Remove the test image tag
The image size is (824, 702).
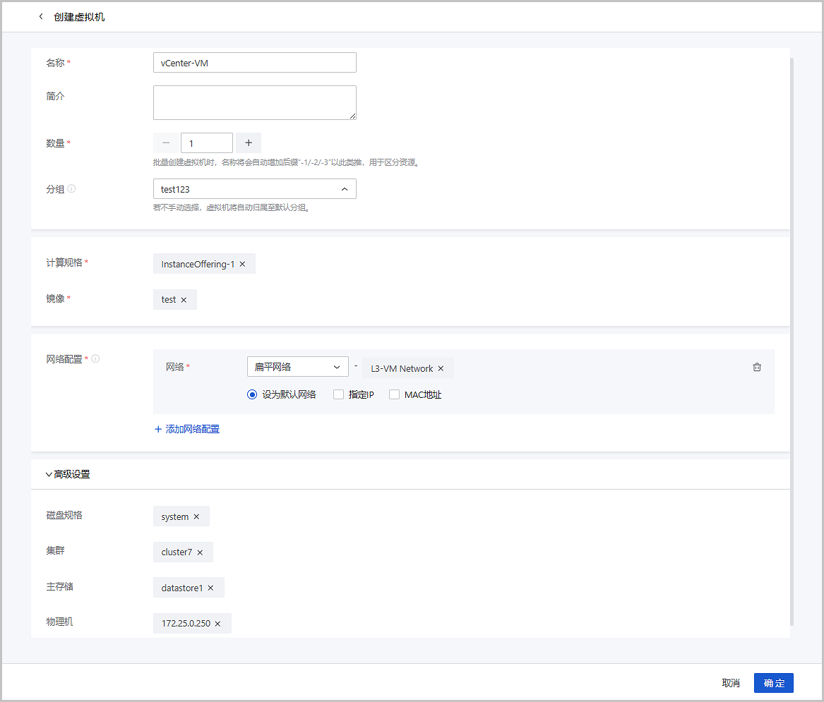tap(184, 300)
